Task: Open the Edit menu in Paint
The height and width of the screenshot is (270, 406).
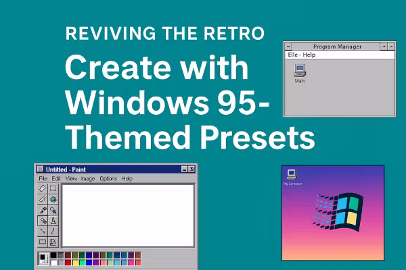Action: 56,178
